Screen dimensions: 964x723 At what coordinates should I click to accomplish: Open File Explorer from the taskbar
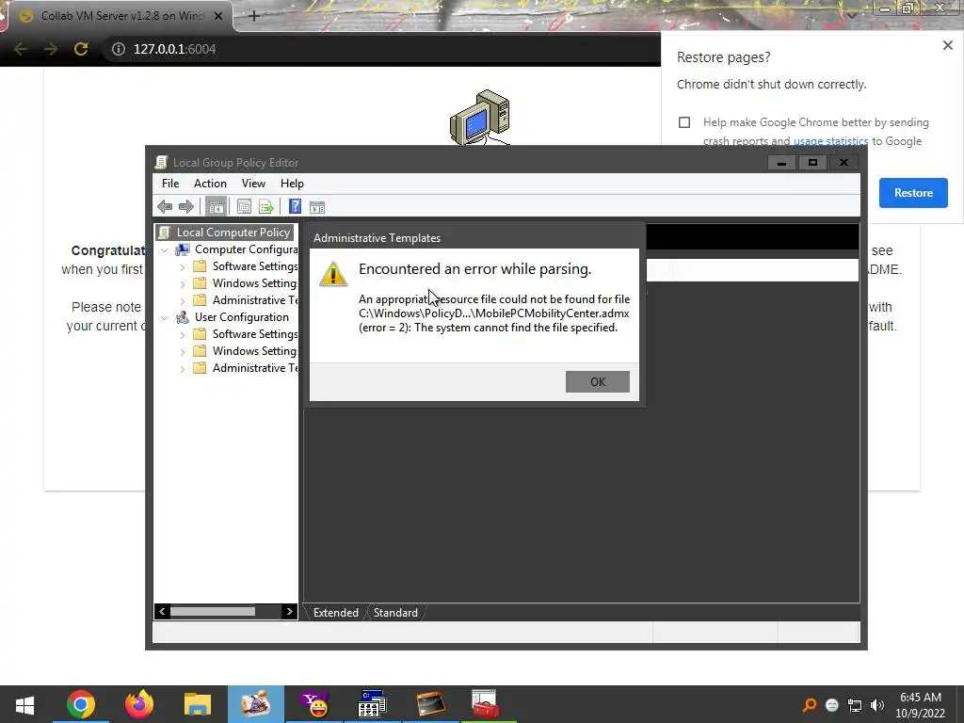(198, 704)
